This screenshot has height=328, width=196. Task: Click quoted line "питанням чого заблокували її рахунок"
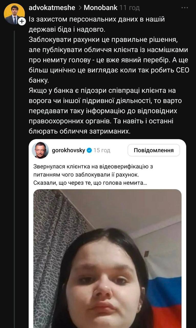89,175
